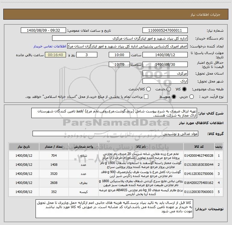Click column header تعداد / مقدار
The height and width of the screenshot is (225, 232).
(54, 147)
